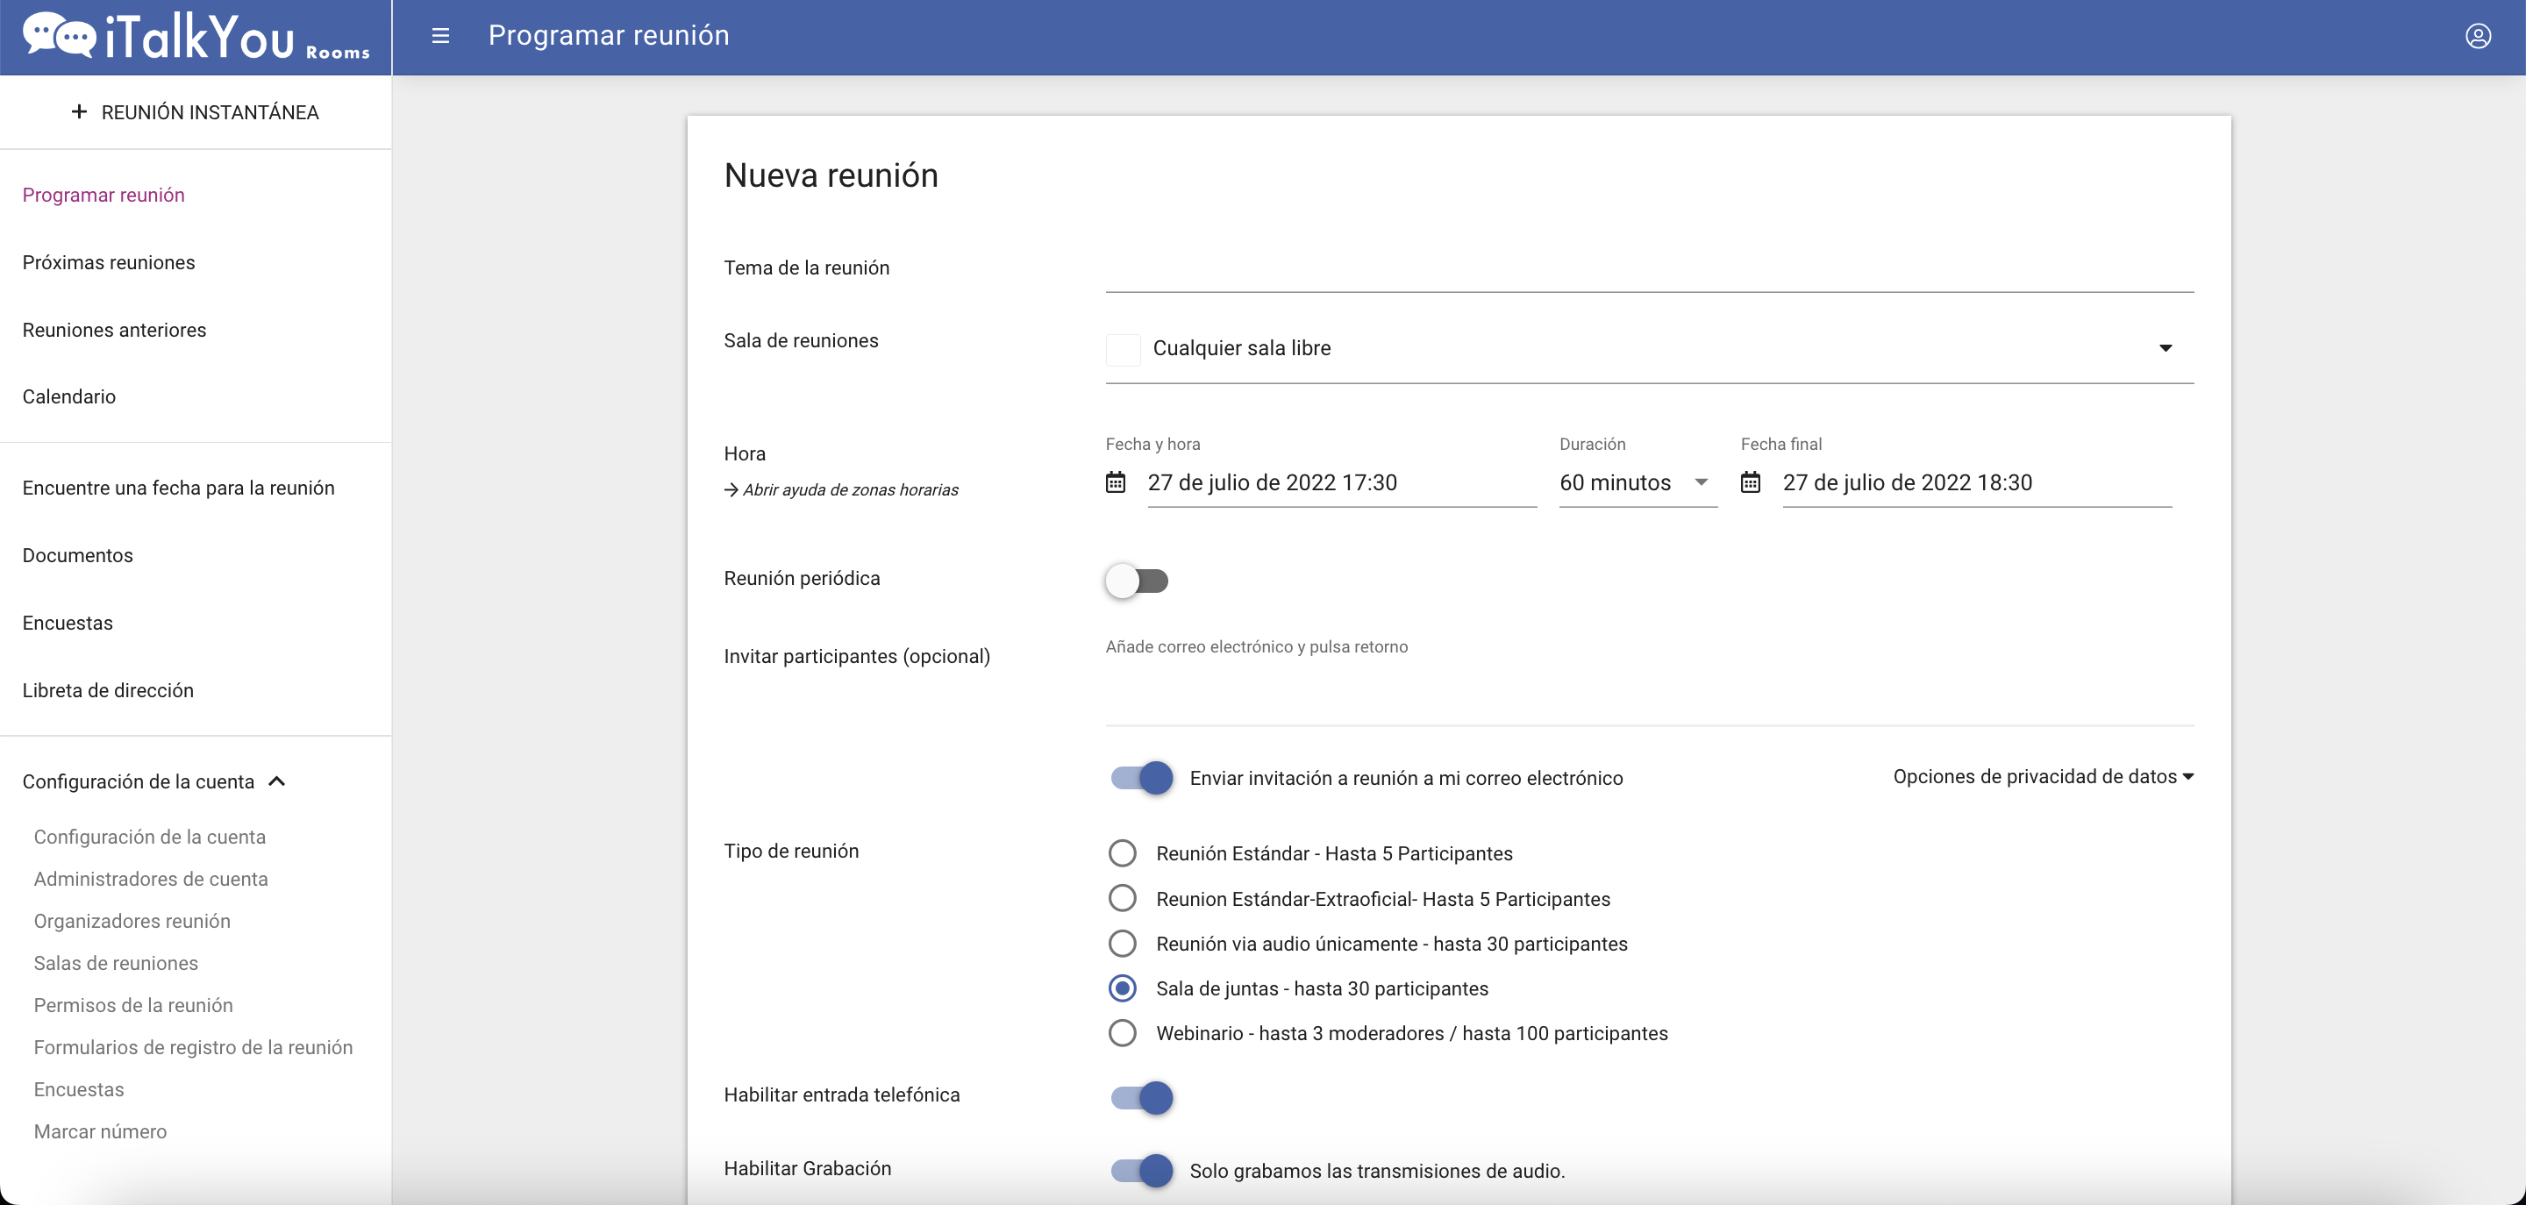The height and width of the screenshot is (1205, 2526).
Task: Start a REUNIÓN INSTANTÁNEA
Action: [195, 111]
